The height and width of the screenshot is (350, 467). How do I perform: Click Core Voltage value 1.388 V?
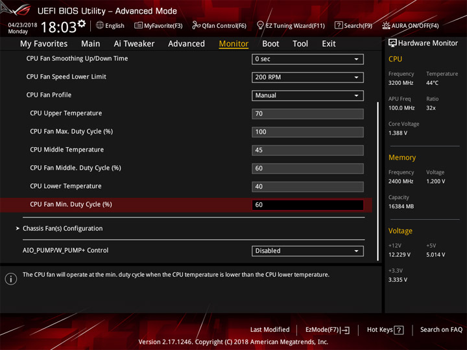coord(398,133)
